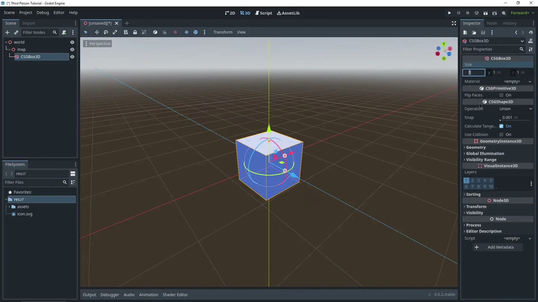Open the Transform viewport menu

click(x=223, y=32)
